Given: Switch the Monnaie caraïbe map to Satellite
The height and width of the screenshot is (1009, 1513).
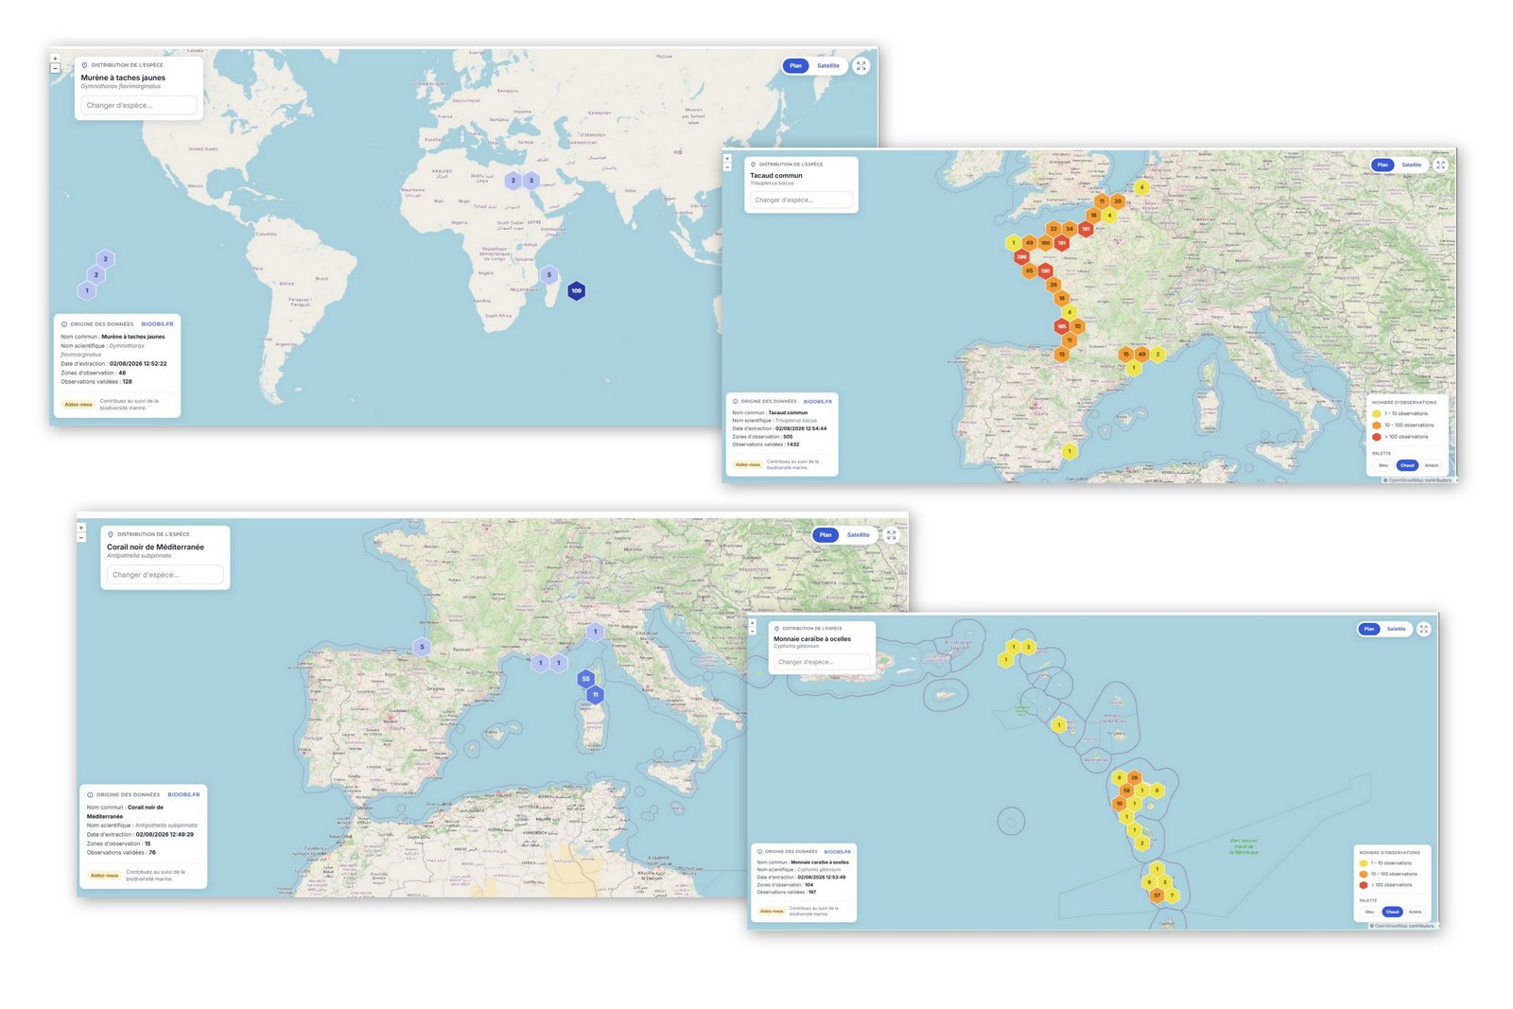Looking at the screenshot, I should click(x=1396, y=629).
